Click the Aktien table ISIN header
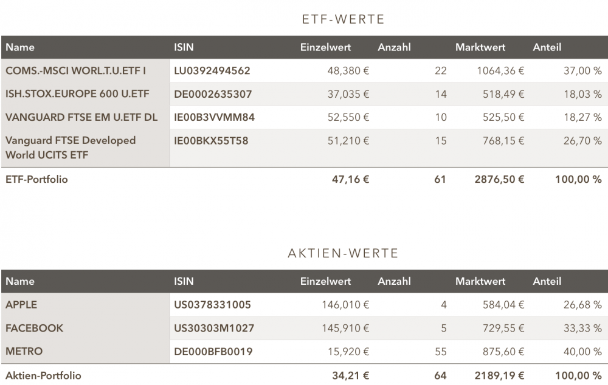Image resolution: width=608 pixels, height=385 pixels. click(184, 281)
